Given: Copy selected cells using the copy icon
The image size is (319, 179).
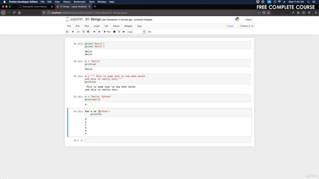Looking at the screenshot, I should pos(83,32).
